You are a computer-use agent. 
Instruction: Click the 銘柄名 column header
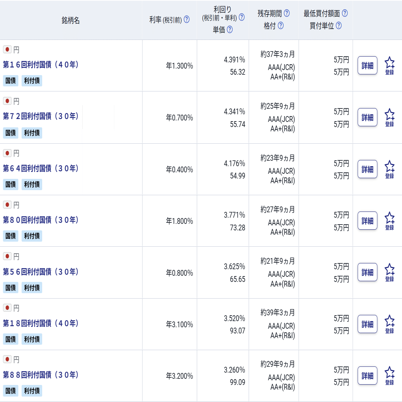(71, 20)
